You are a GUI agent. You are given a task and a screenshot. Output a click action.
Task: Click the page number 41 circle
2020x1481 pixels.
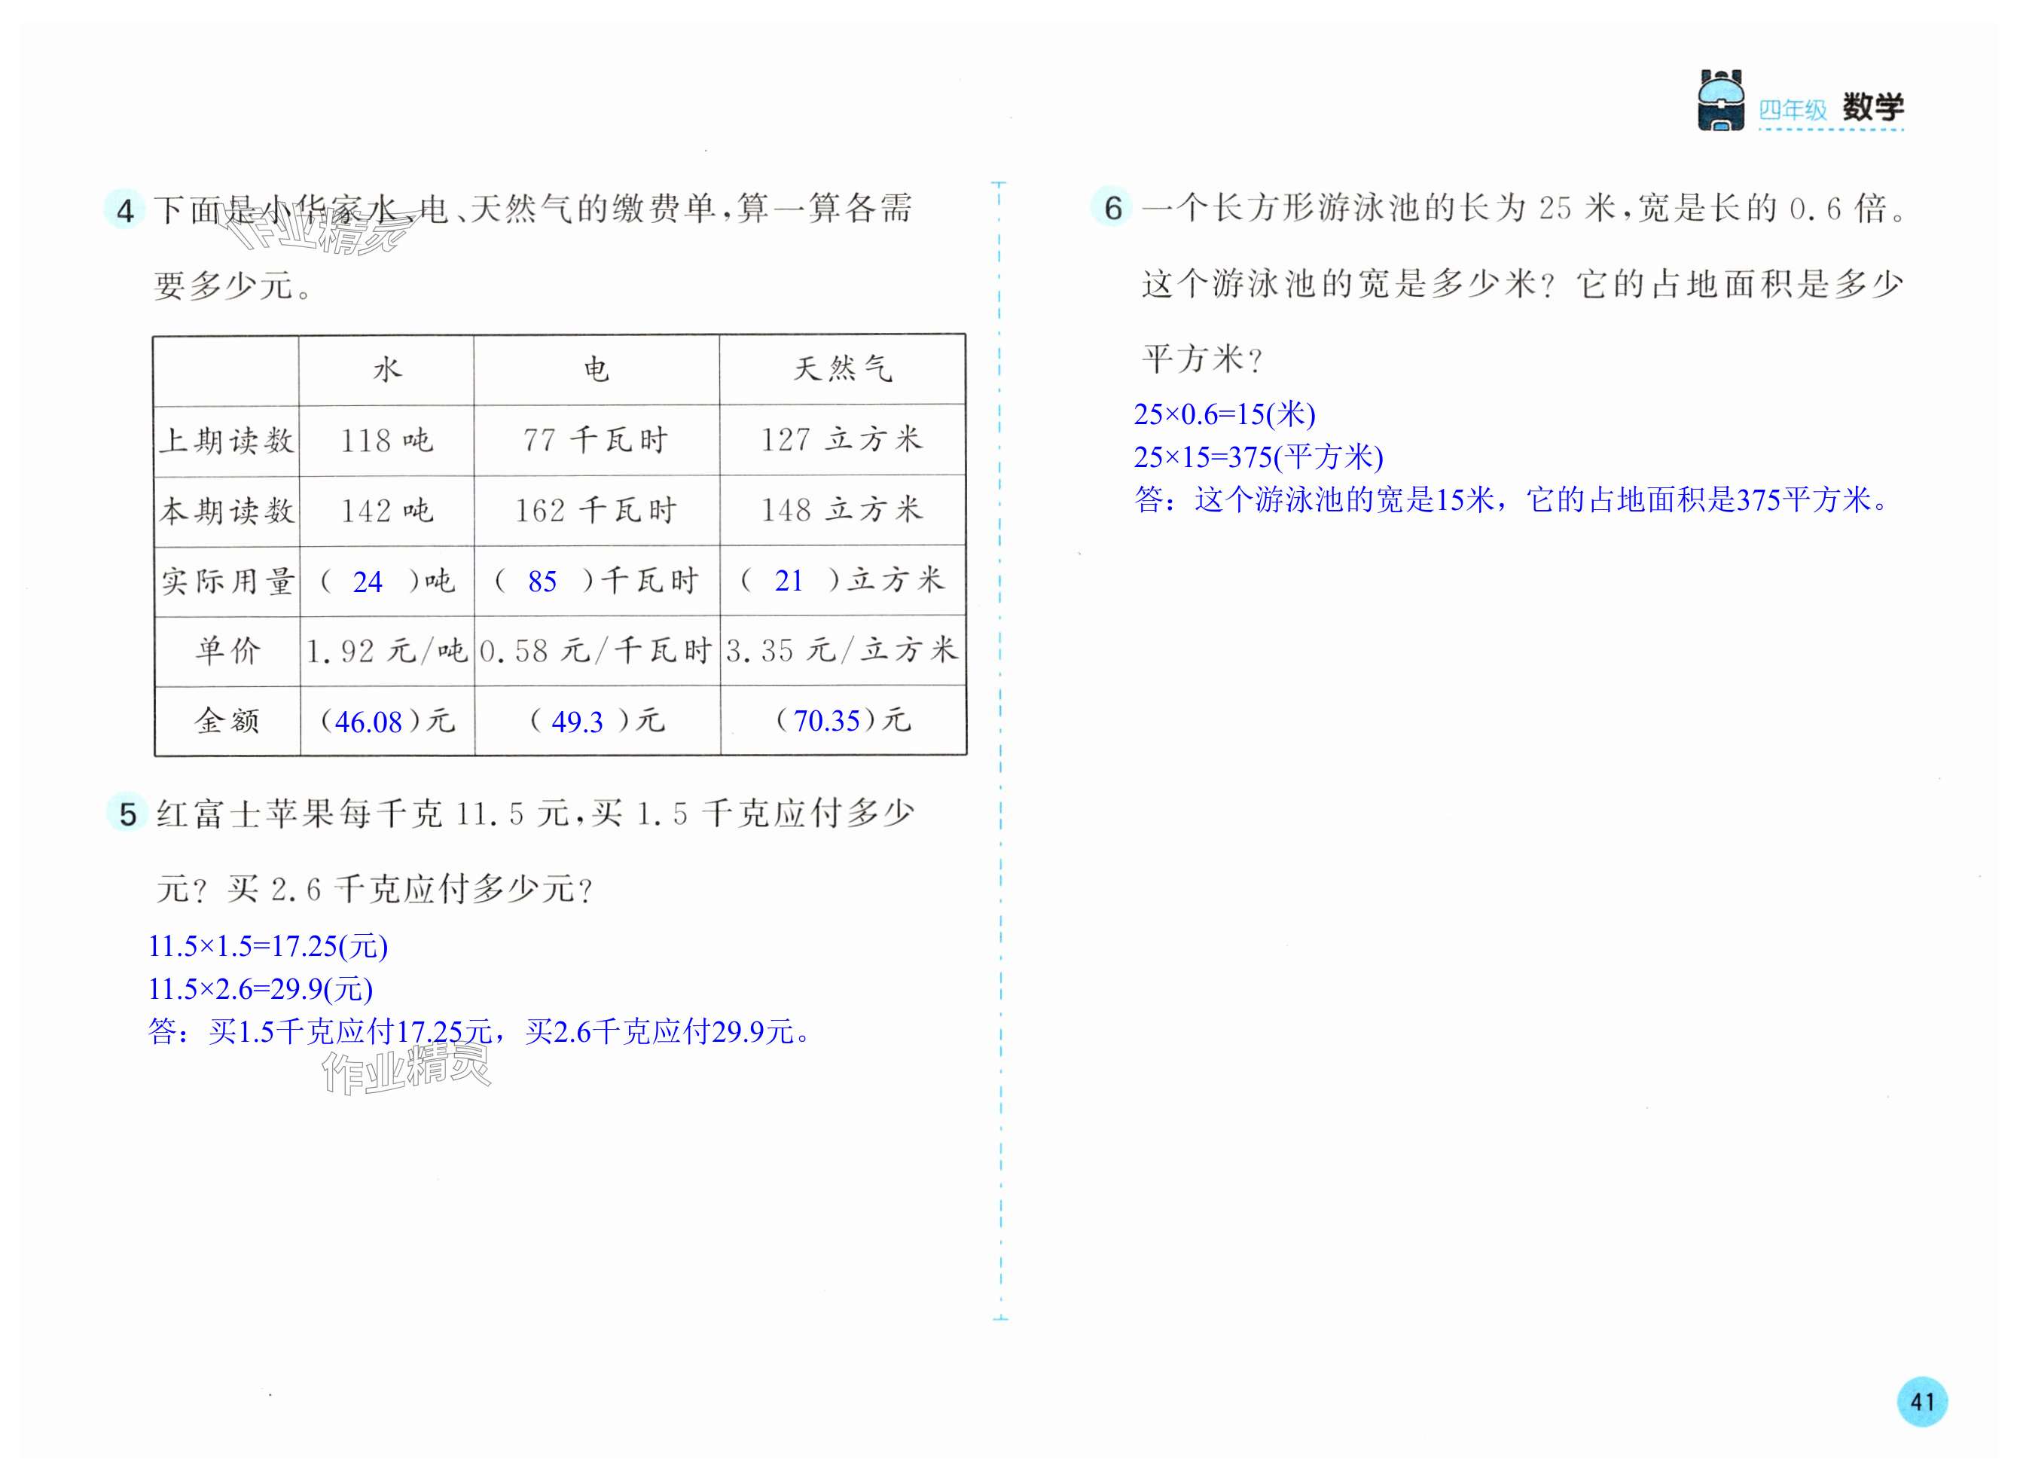[x=1921, y=1400]
